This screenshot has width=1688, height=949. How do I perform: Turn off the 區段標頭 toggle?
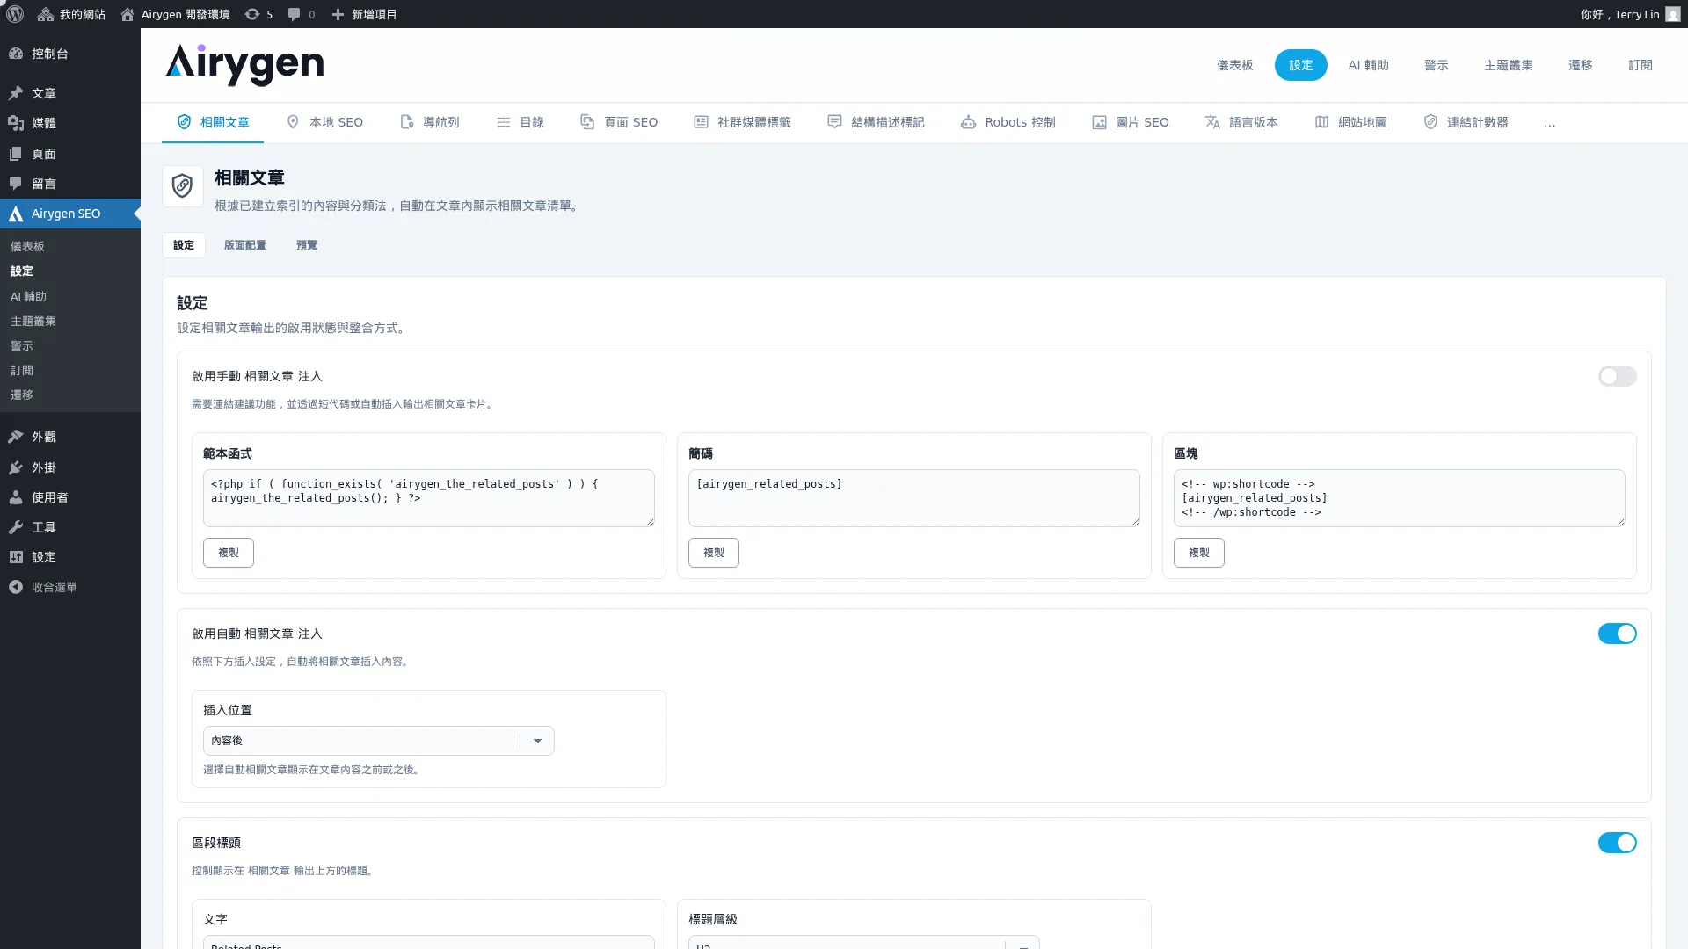(x=1617, y=843)
